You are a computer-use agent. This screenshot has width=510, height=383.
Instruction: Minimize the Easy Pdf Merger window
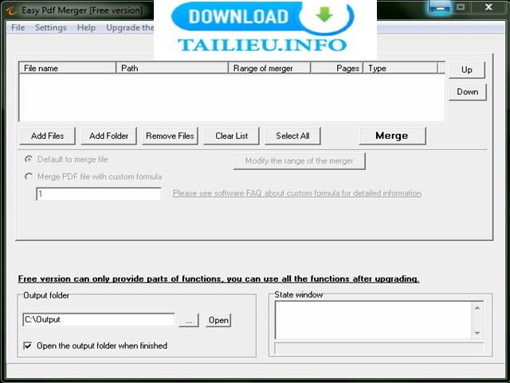point(440,7)
